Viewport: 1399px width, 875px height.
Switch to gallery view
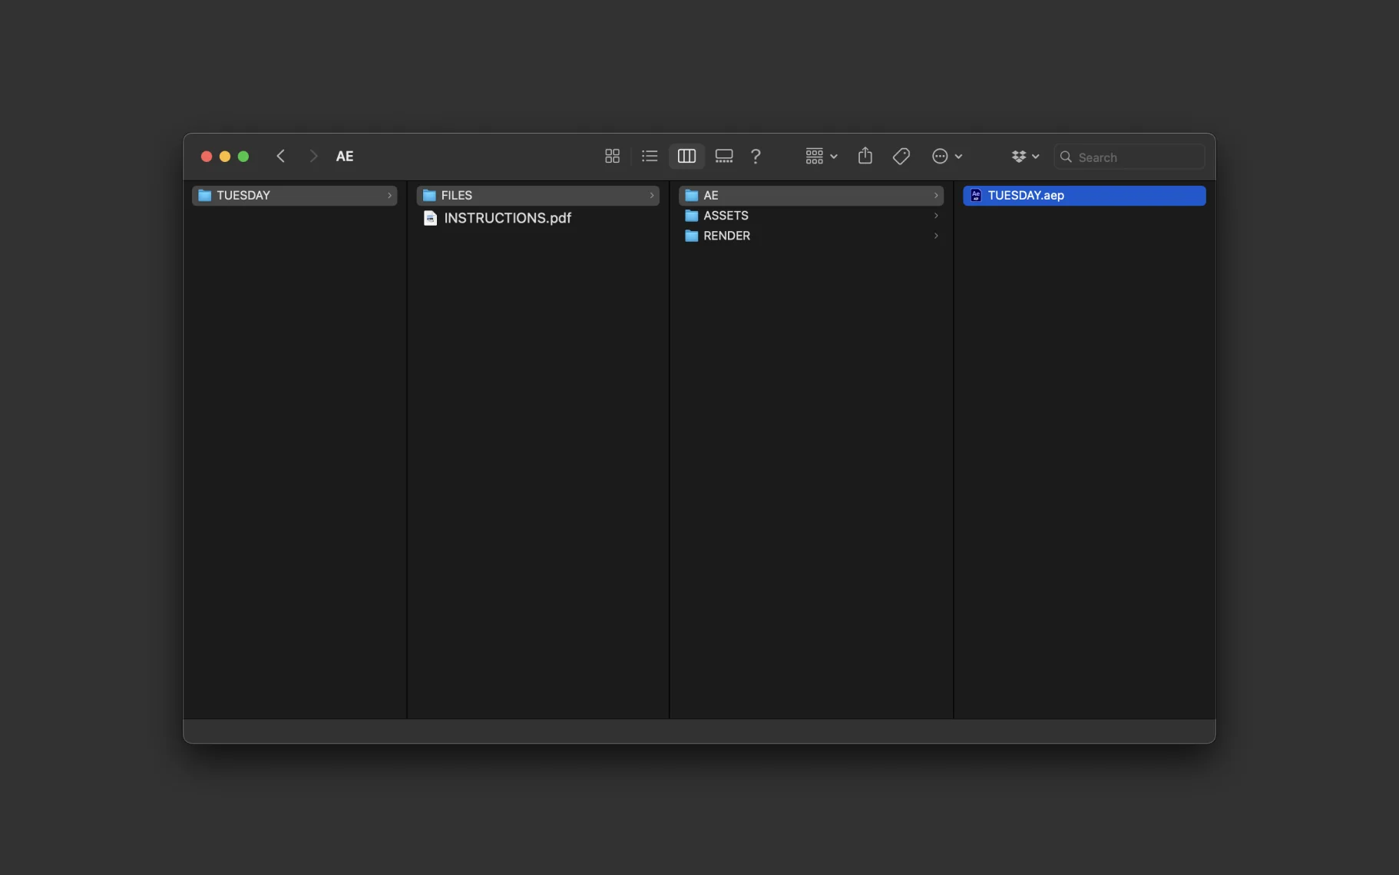[723, 157]
